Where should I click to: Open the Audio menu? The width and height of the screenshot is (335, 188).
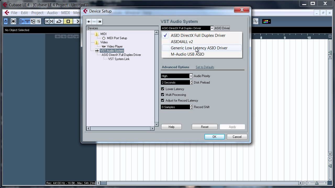52,13
